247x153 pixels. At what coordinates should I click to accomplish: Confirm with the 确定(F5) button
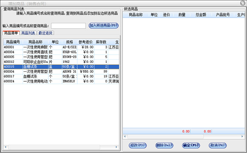(x=191, y=145)
